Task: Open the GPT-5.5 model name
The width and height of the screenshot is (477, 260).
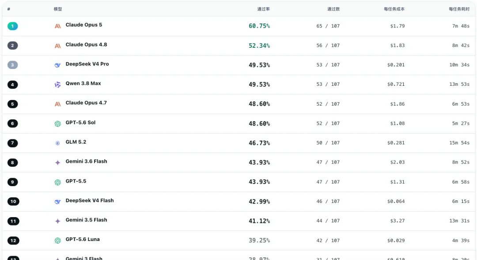Action: (76, 181)
